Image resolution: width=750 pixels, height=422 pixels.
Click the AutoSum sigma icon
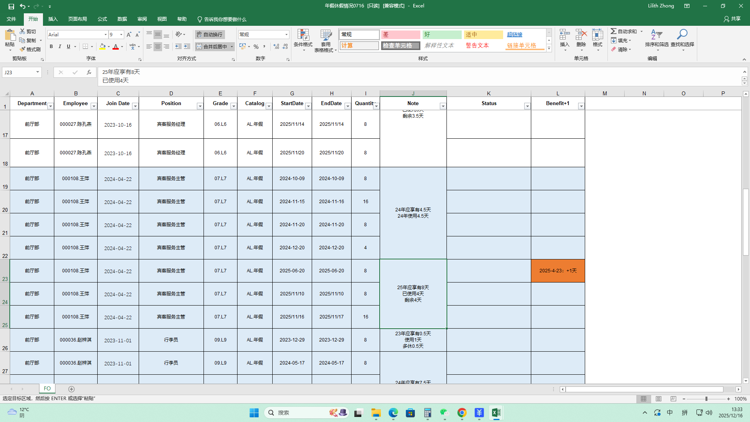pyautogui.click(x=614, y=31)
